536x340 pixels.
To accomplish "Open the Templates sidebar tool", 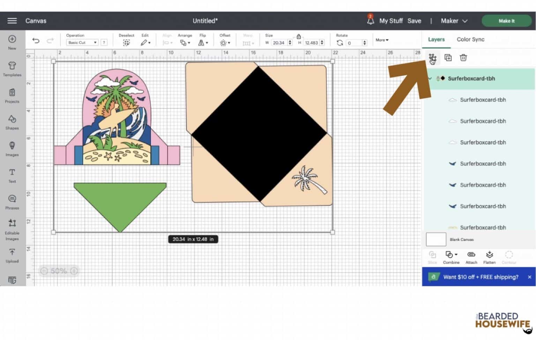I will pyautogui.click(x=12, y=69).
